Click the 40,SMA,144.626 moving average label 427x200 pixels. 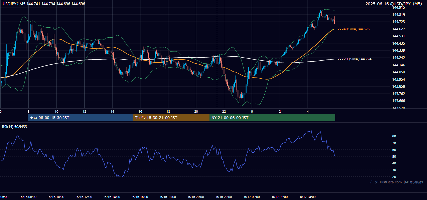pos(353,29)
